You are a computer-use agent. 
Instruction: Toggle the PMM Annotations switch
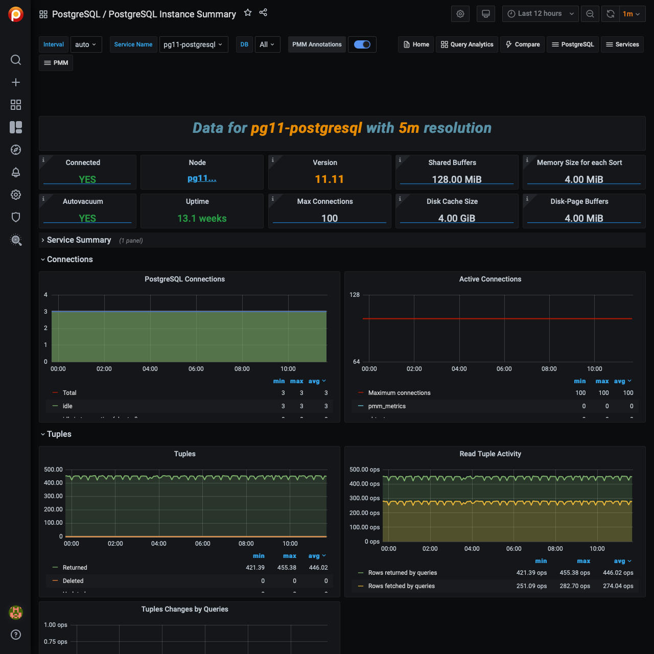pos(362,44)
